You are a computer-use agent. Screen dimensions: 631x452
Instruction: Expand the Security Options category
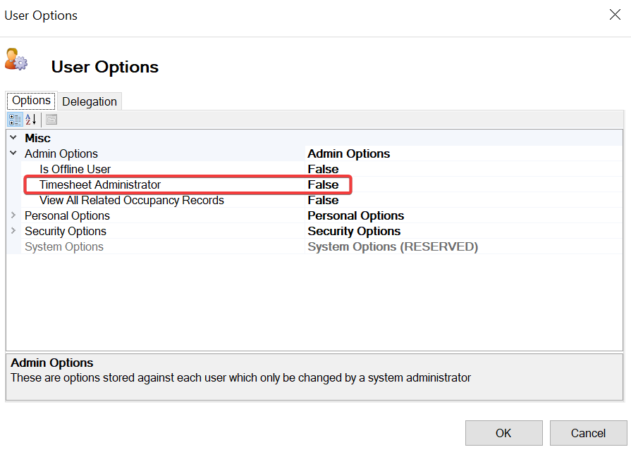[x=13, y=231]
